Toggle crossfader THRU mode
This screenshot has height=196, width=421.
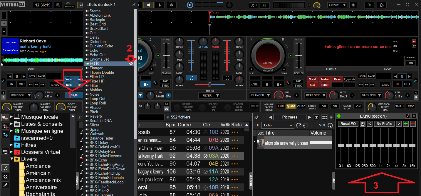(399, 106)
